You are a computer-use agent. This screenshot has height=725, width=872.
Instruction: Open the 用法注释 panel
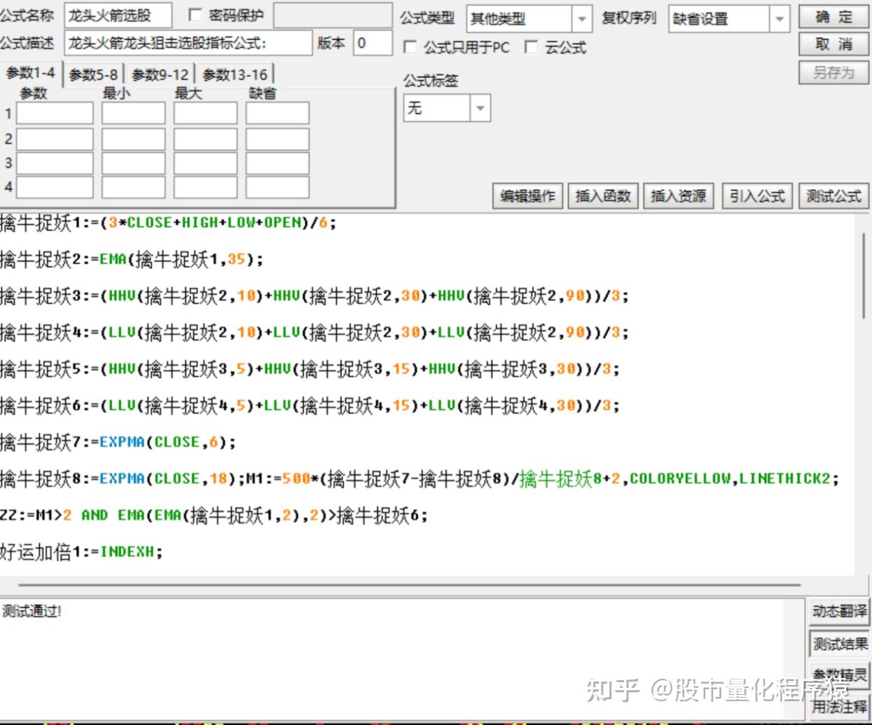pos(839,706)
